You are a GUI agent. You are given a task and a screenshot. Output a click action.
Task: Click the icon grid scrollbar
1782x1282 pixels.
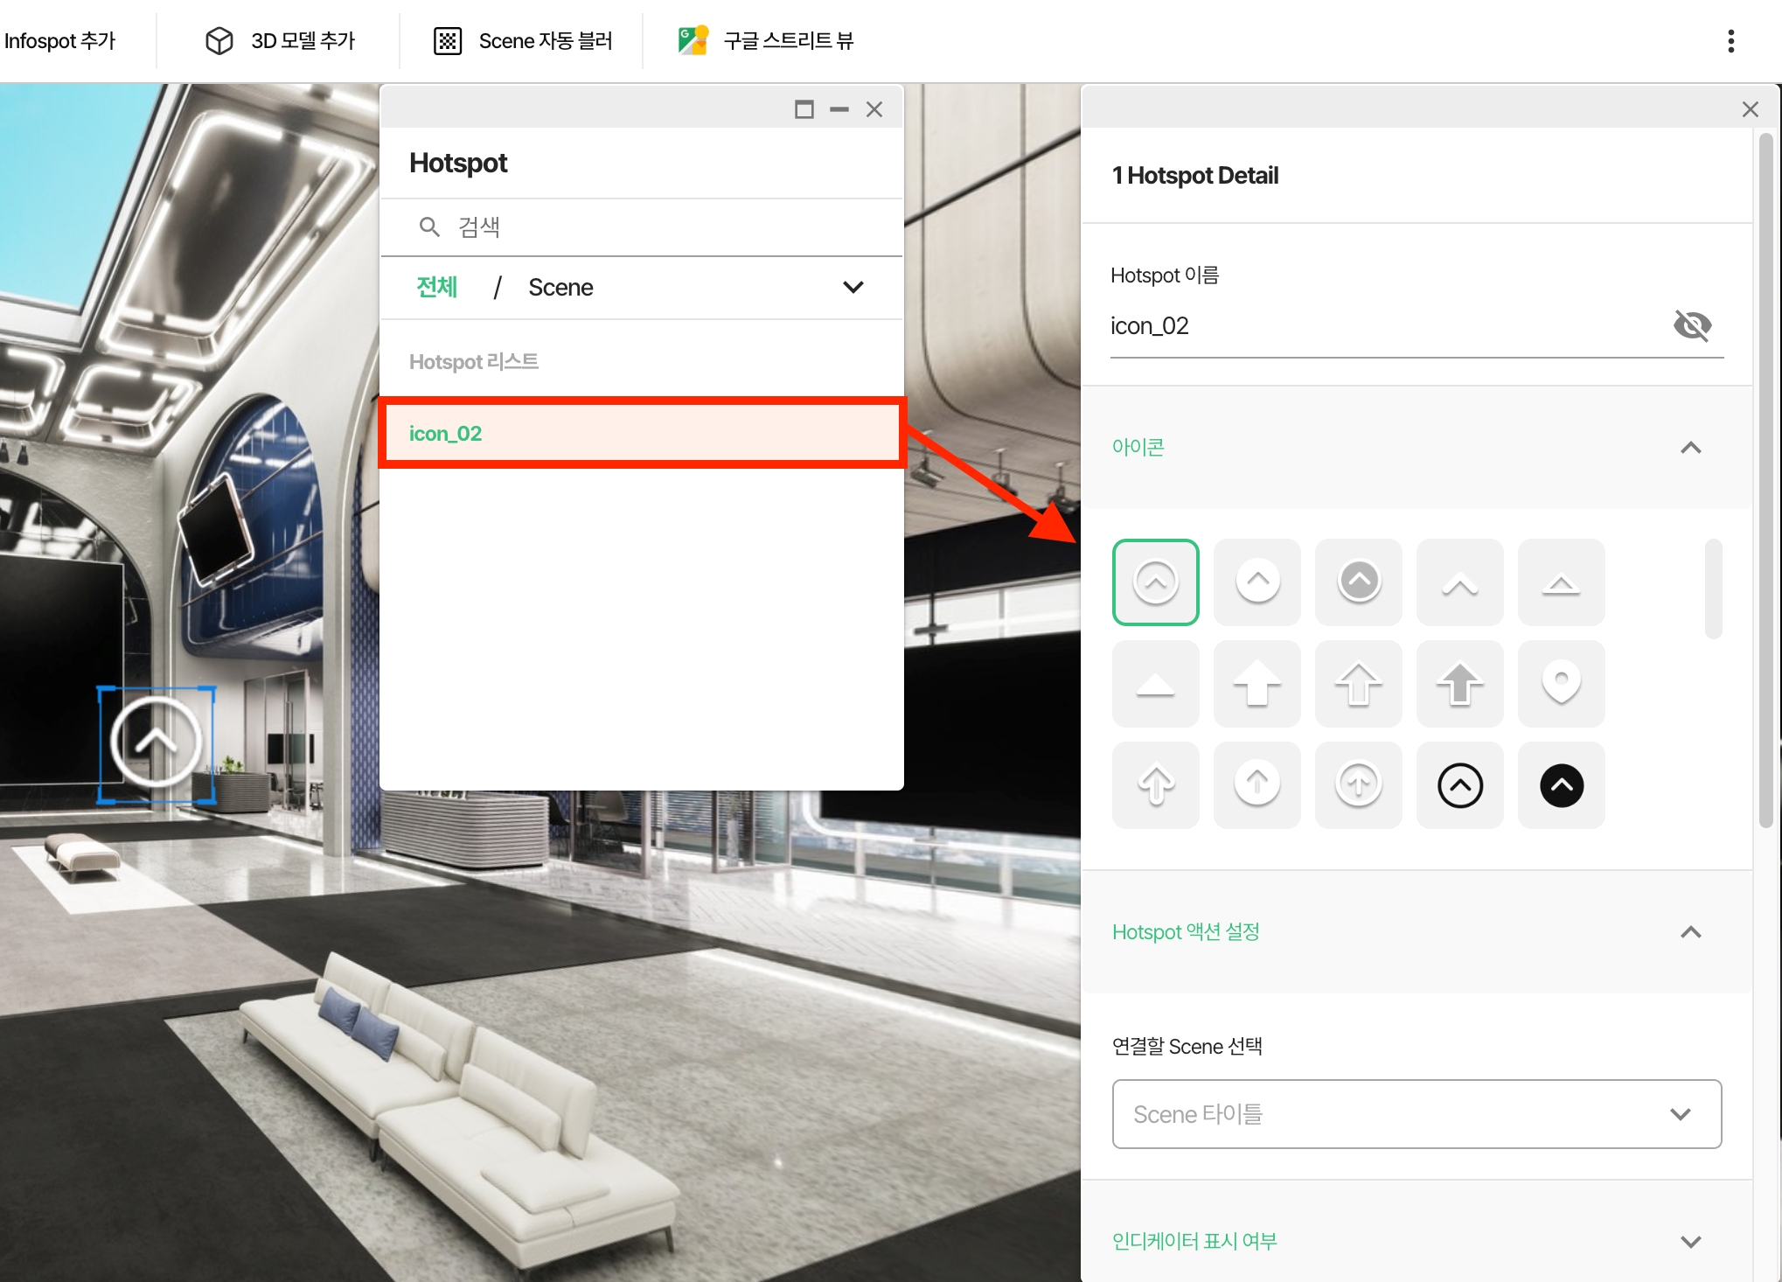1713,589
